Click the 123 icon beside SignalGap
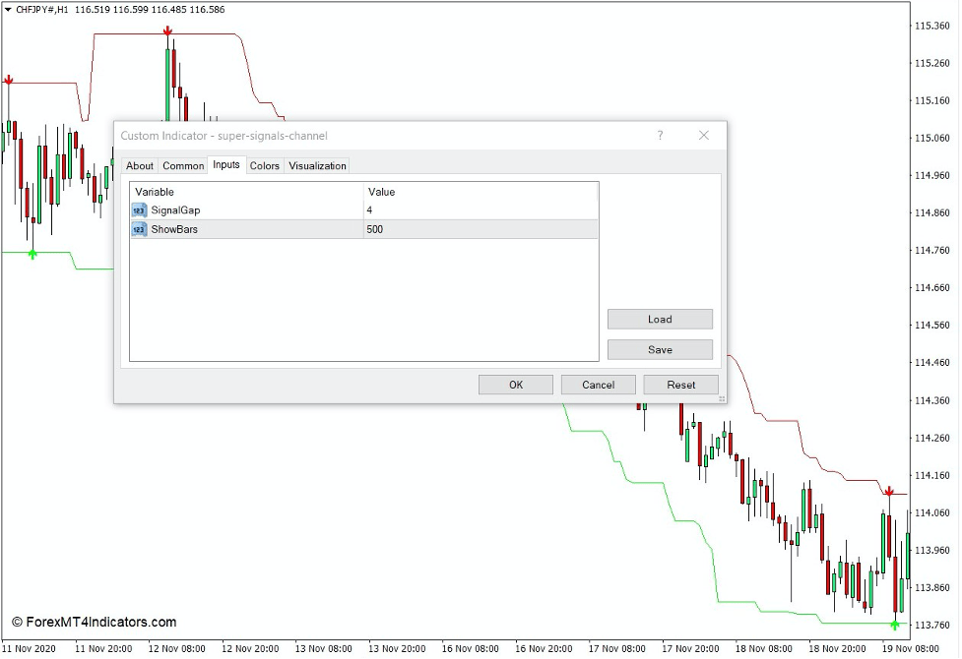 (139, 210)
